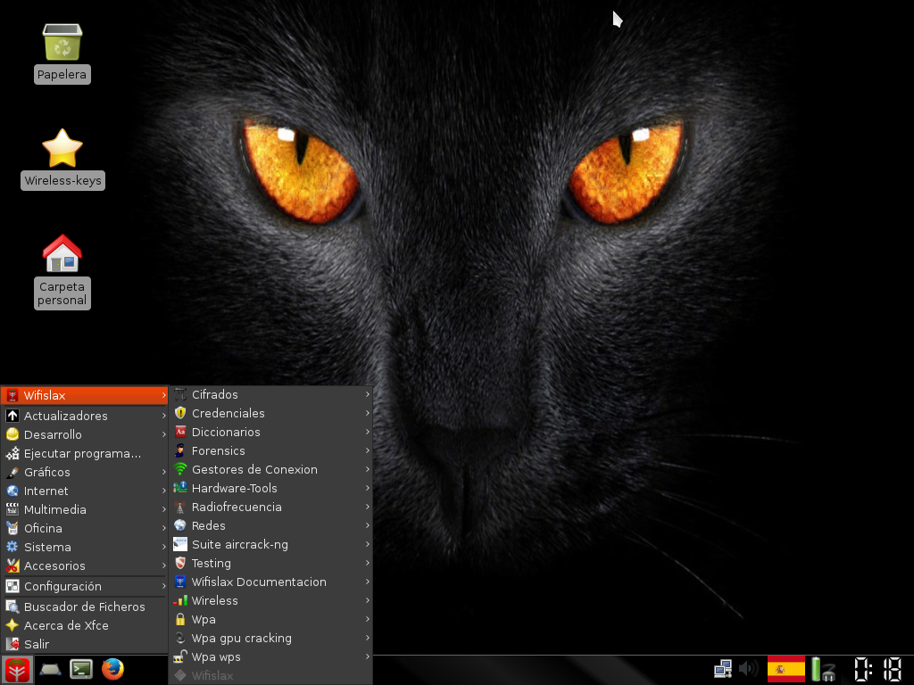Expand the Radiofrecuencia submenu arrow
The width and height of the screenshot is (914, 685).
[367, 507]
